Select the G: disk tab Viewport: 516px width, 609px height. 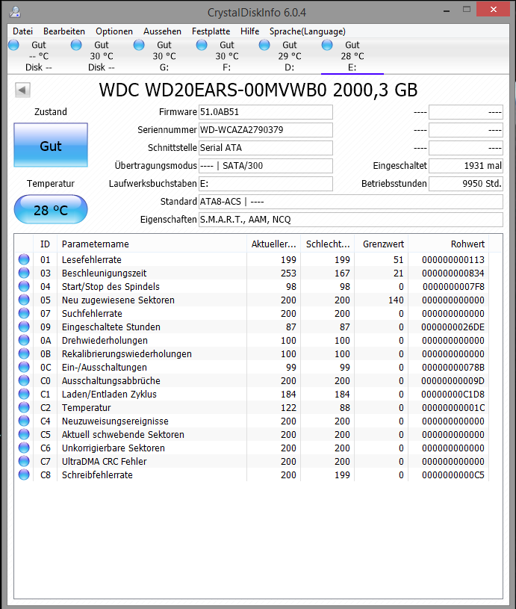pyautogui.click(x=164, y=56)
